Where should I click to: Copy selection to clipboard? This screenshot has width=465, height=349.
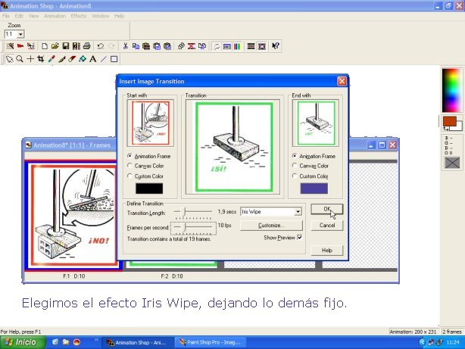click(136, 46)
